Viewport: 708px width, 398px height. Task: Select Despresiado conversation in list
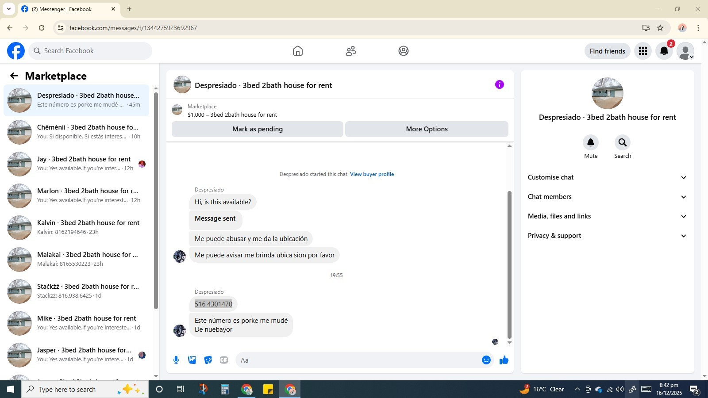click(x=76, y=100)
